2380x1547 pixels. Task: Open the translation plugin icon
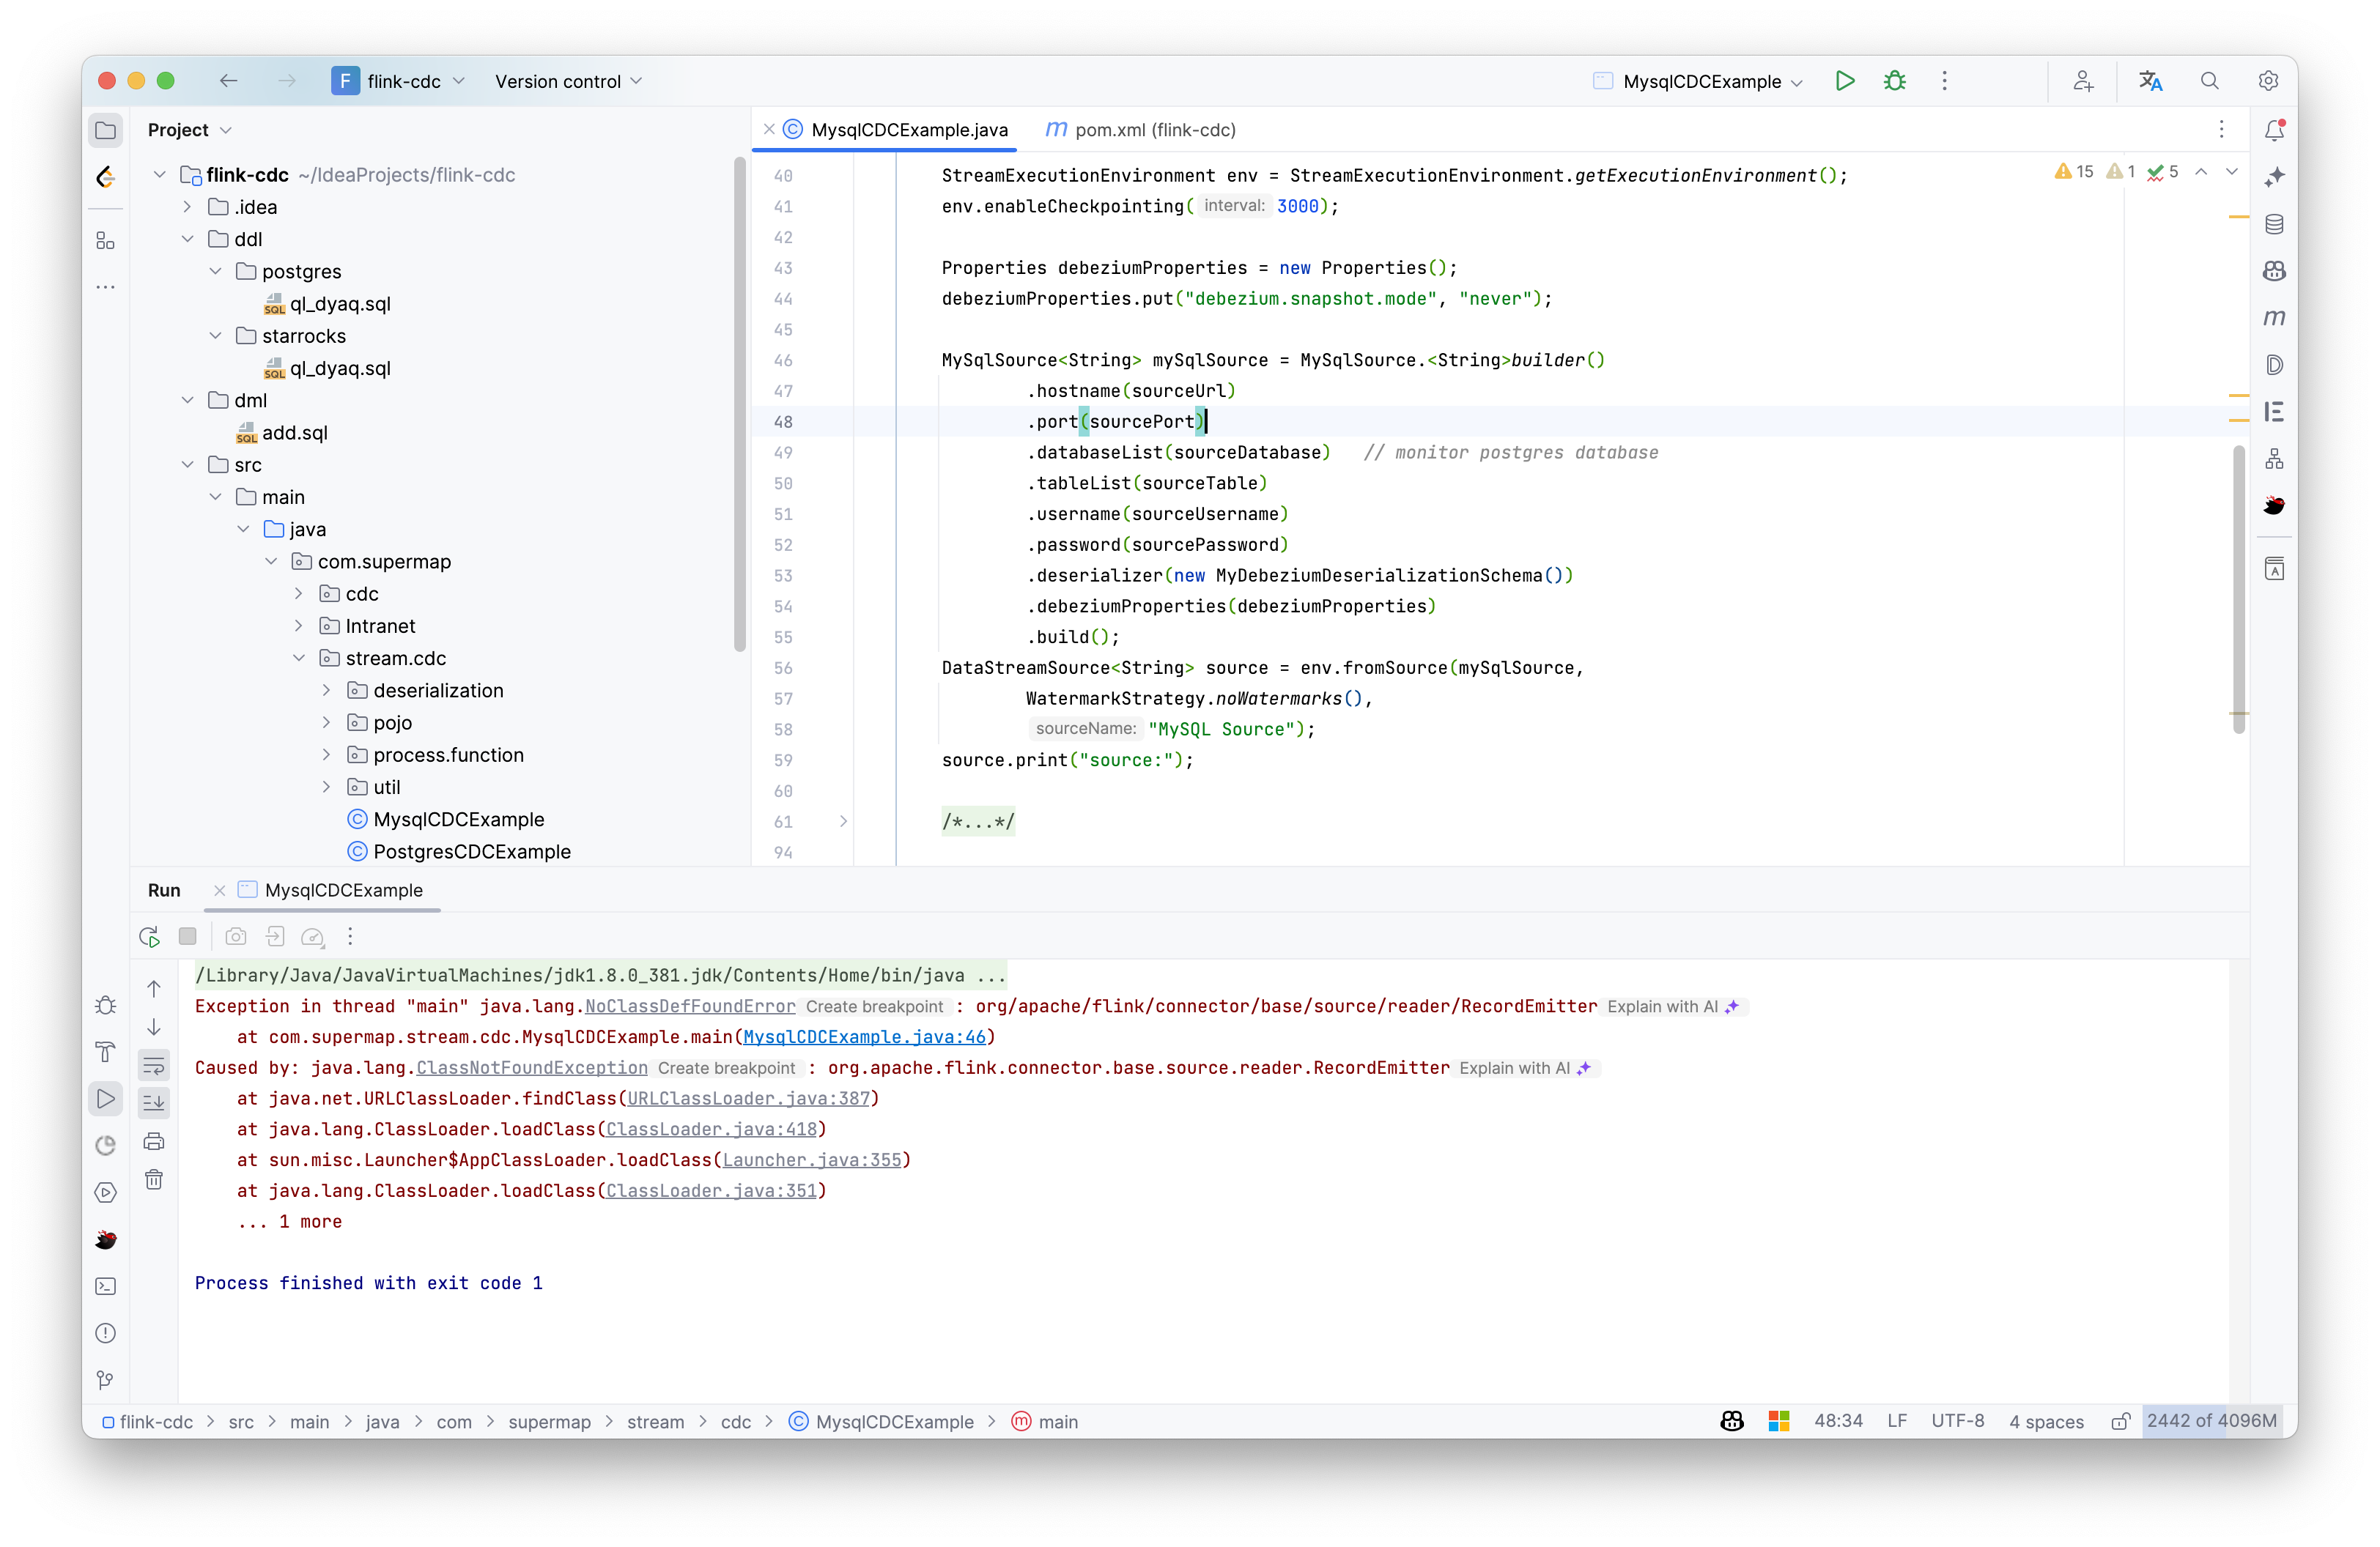[x=2150, y=81]
